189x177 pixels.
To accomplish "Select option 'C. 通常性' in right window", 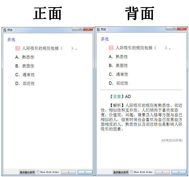I will [119, 74].
